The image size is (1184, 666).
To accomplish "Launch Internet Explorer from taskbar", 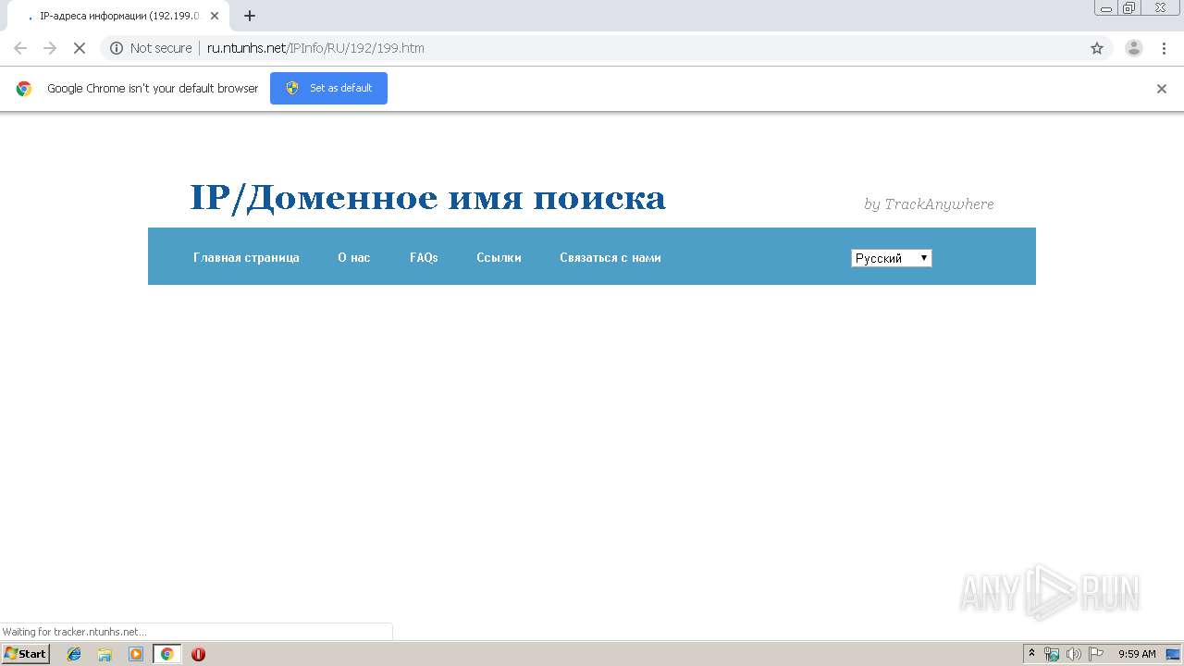I will 74,654.
